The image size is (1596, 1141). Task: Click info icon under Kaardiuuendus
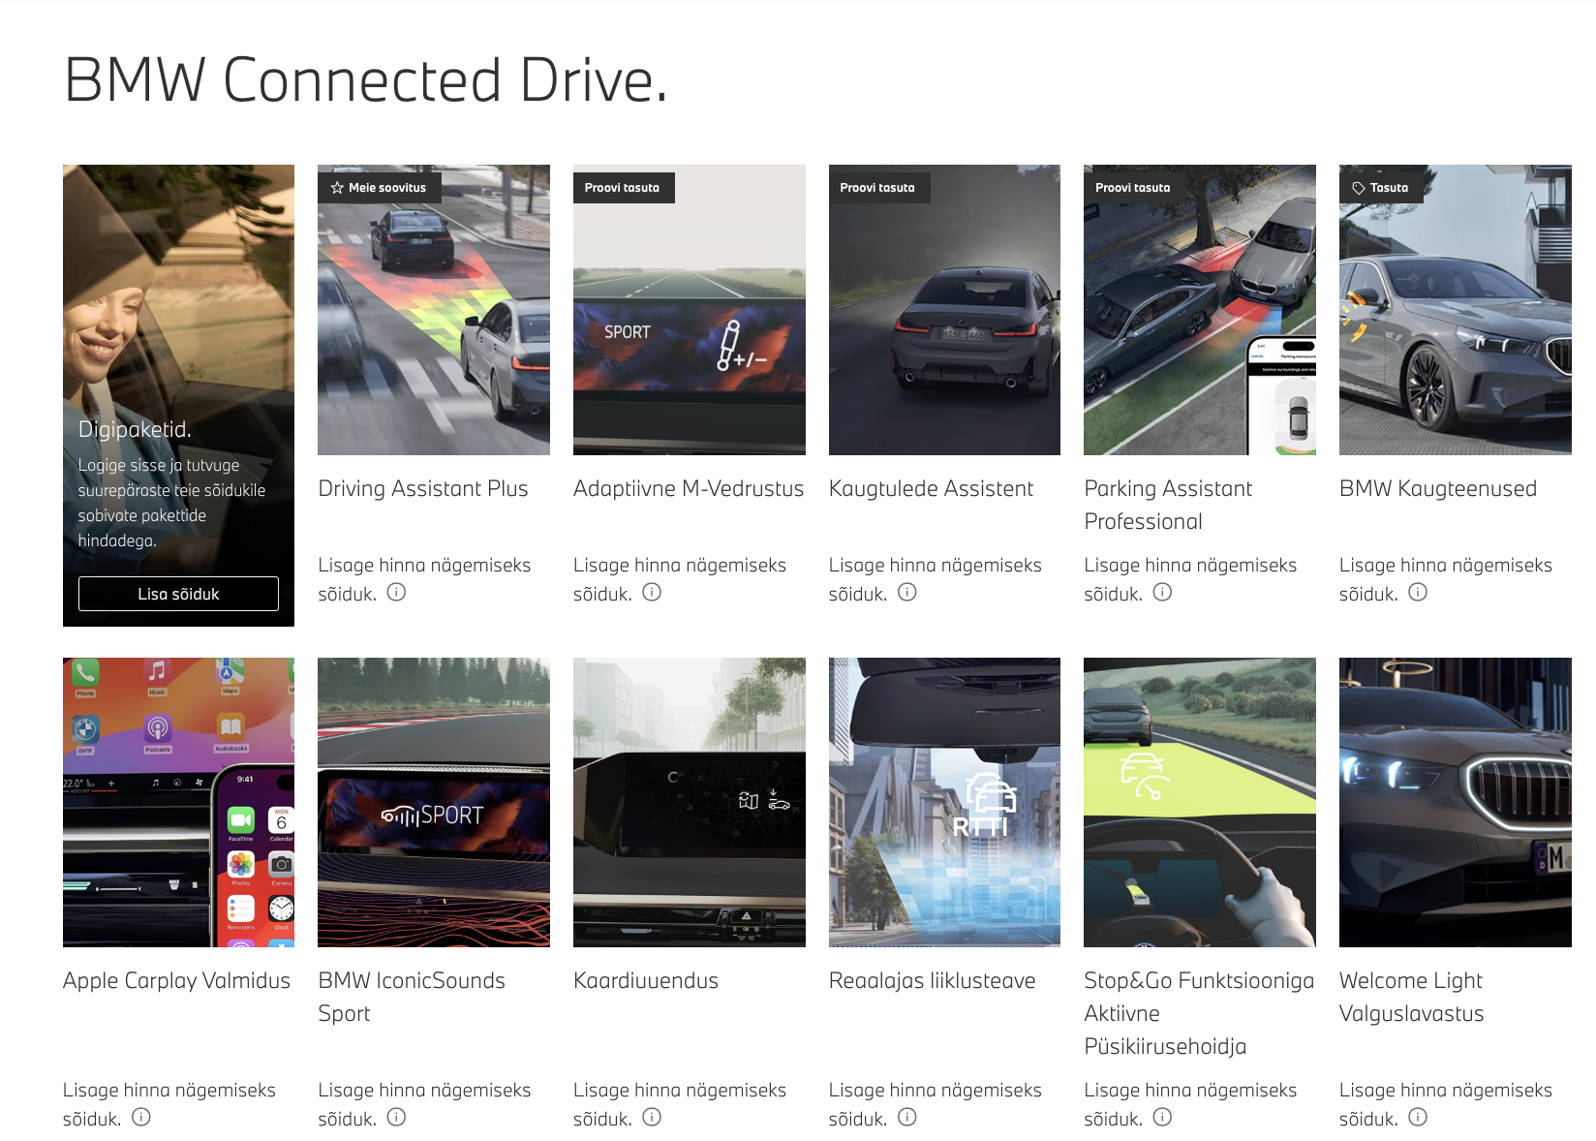[x=652, y=1118]
